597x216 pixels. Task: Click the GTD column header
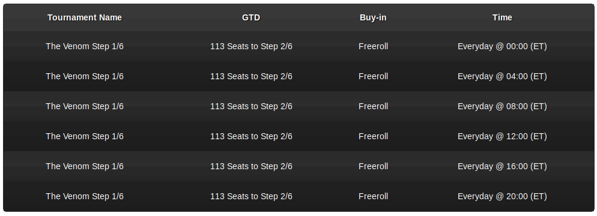[251, 17]
